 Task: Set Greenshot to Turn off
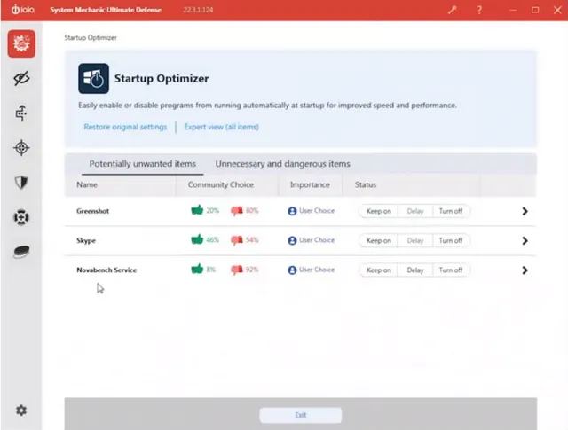pos(451,211)
